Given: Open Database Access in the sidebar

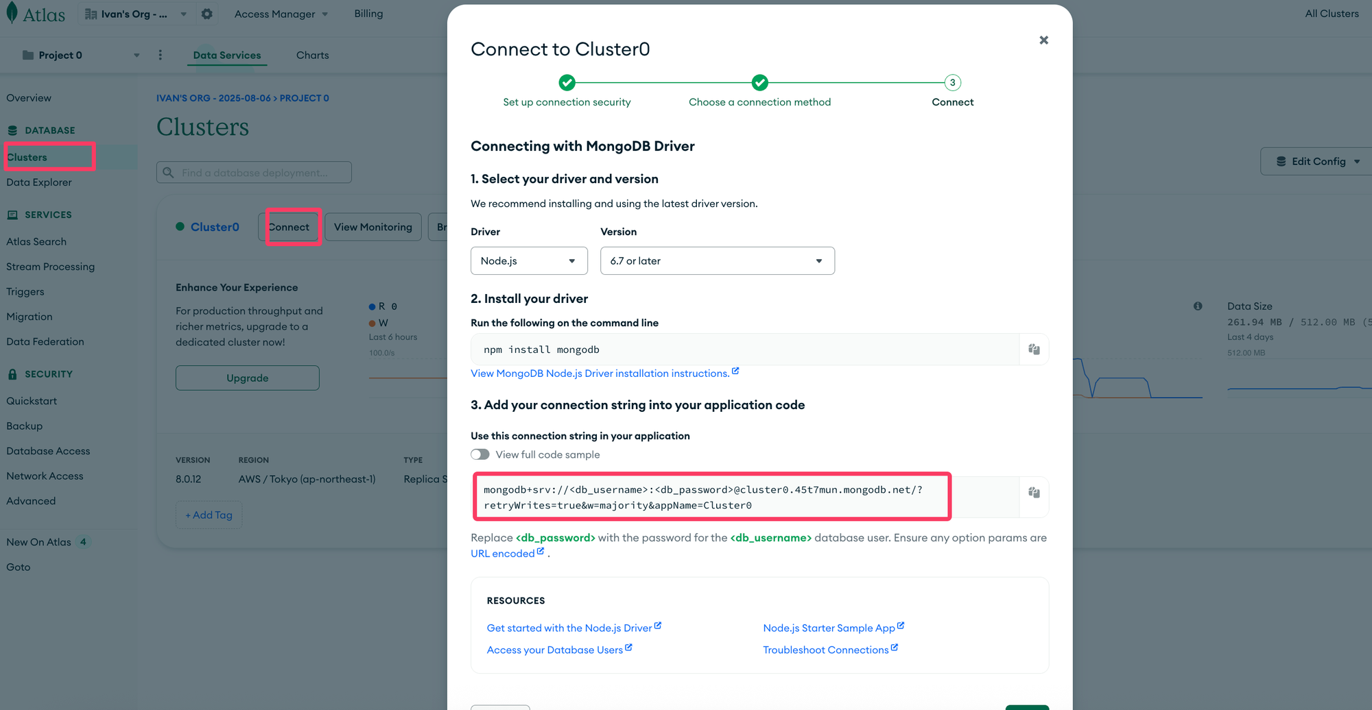Looking at the screenshot, I should (48, 451).
